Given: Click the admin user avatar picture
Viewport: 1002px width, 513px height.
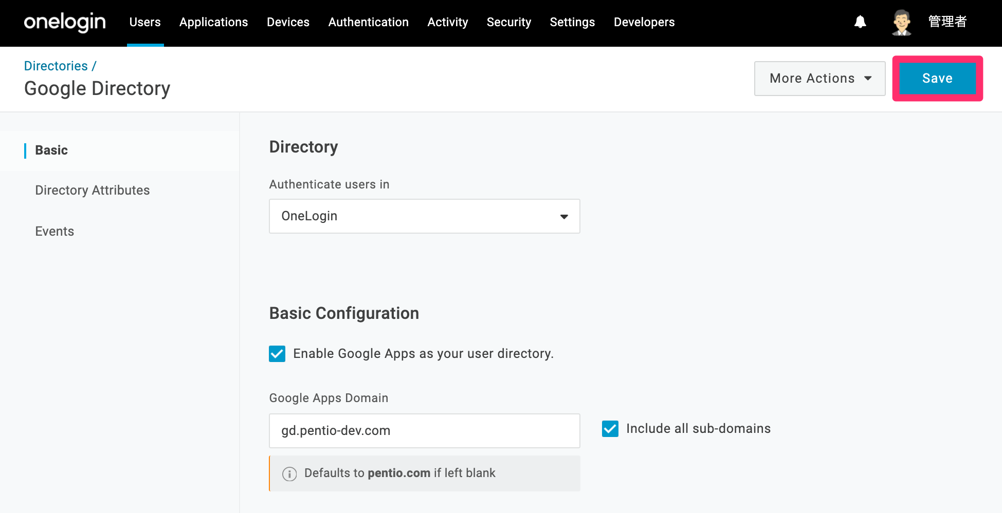Looking at the screenshot, I should (x=902, y=23).
